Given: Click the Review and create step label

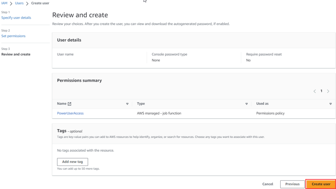Looking at the screenshot, I should point(16,54).
